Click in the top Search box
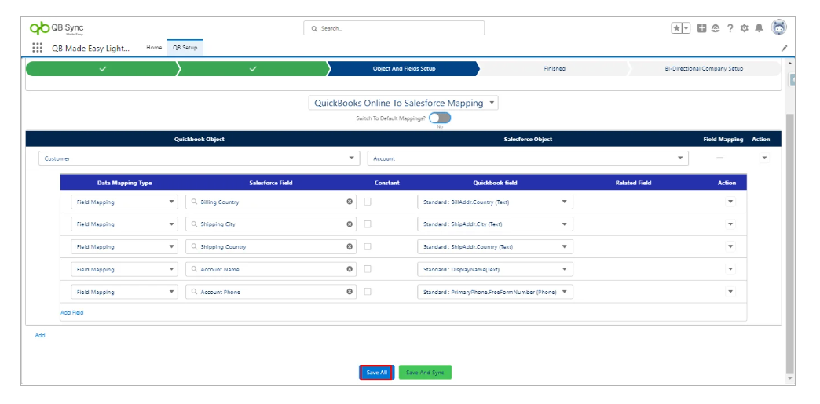 (394, 28)
